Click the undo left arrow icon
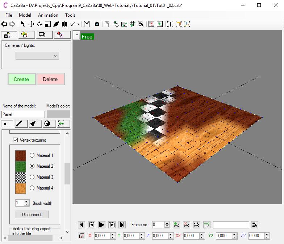Screen dimensions: 284x244 pos(4,24)
